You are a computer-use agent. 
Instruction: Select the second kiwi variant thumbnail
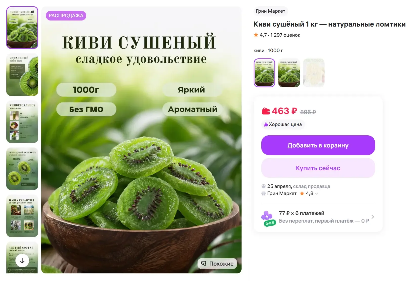[x=289, y=73]
